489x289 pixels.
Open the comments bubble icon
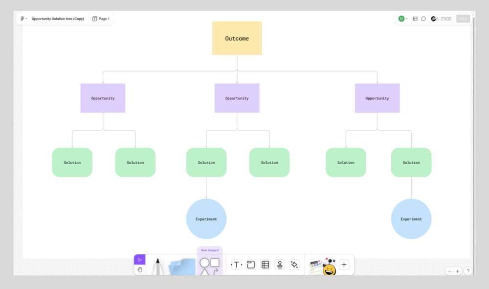(x=423, y=19)
